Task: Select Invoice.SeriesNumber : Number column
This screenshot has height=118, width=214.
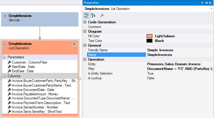Action: (x=35, y=107)
